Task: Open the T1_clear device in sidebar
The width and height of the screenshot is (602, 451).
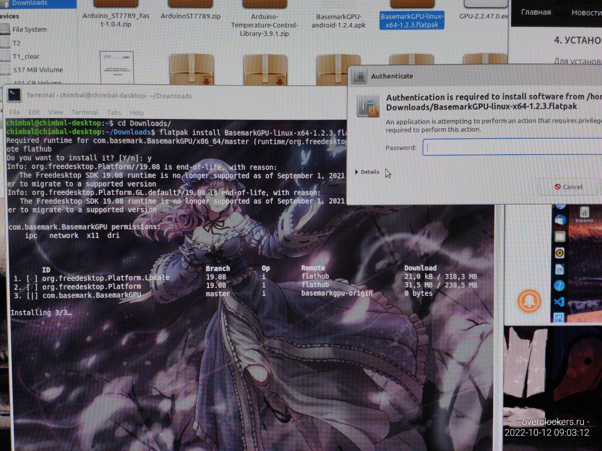Action: point(26,56)
